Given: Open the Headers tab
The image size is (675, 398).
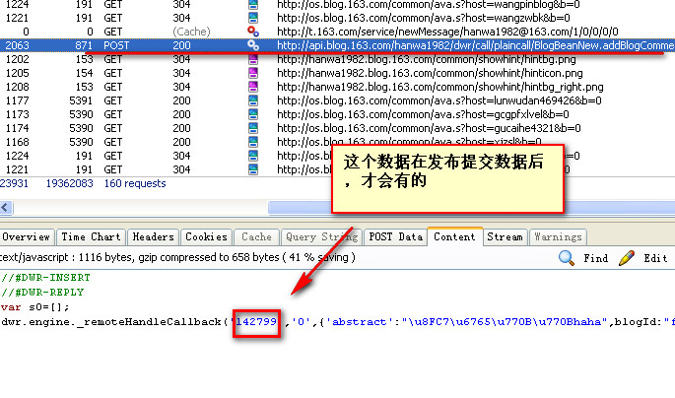Looking at the screenshot, I should point(153,236).
